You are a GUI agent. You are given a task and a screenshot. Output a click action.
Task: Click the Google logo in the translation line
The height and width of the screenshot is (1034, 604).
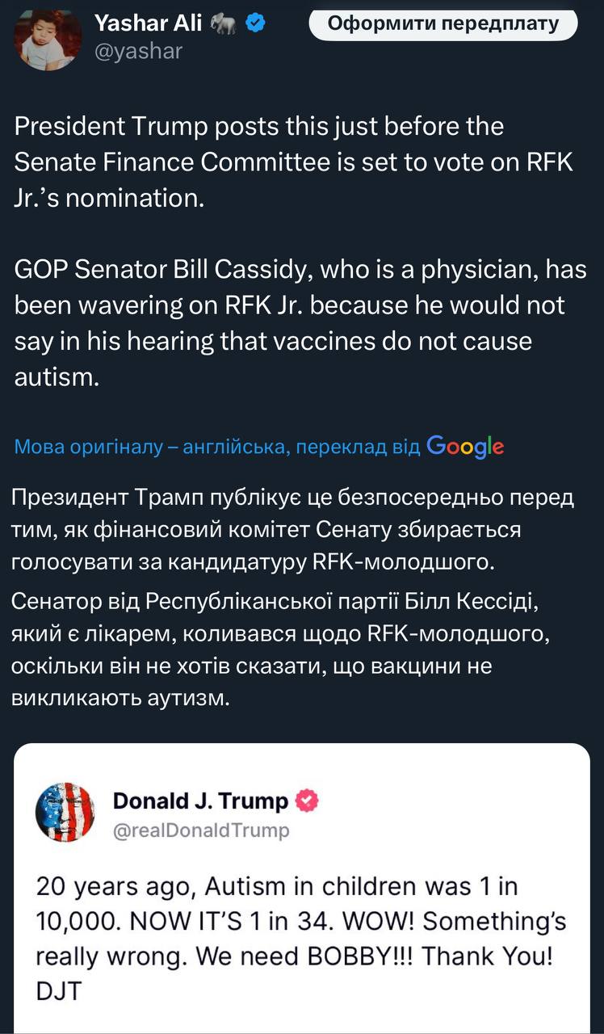point(465,446)
